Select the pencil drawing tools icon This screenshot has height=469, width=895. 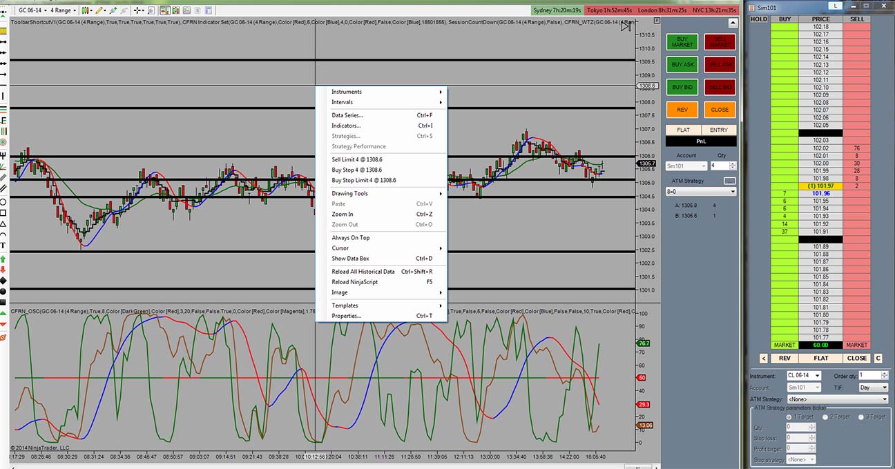tap(99, 10)
